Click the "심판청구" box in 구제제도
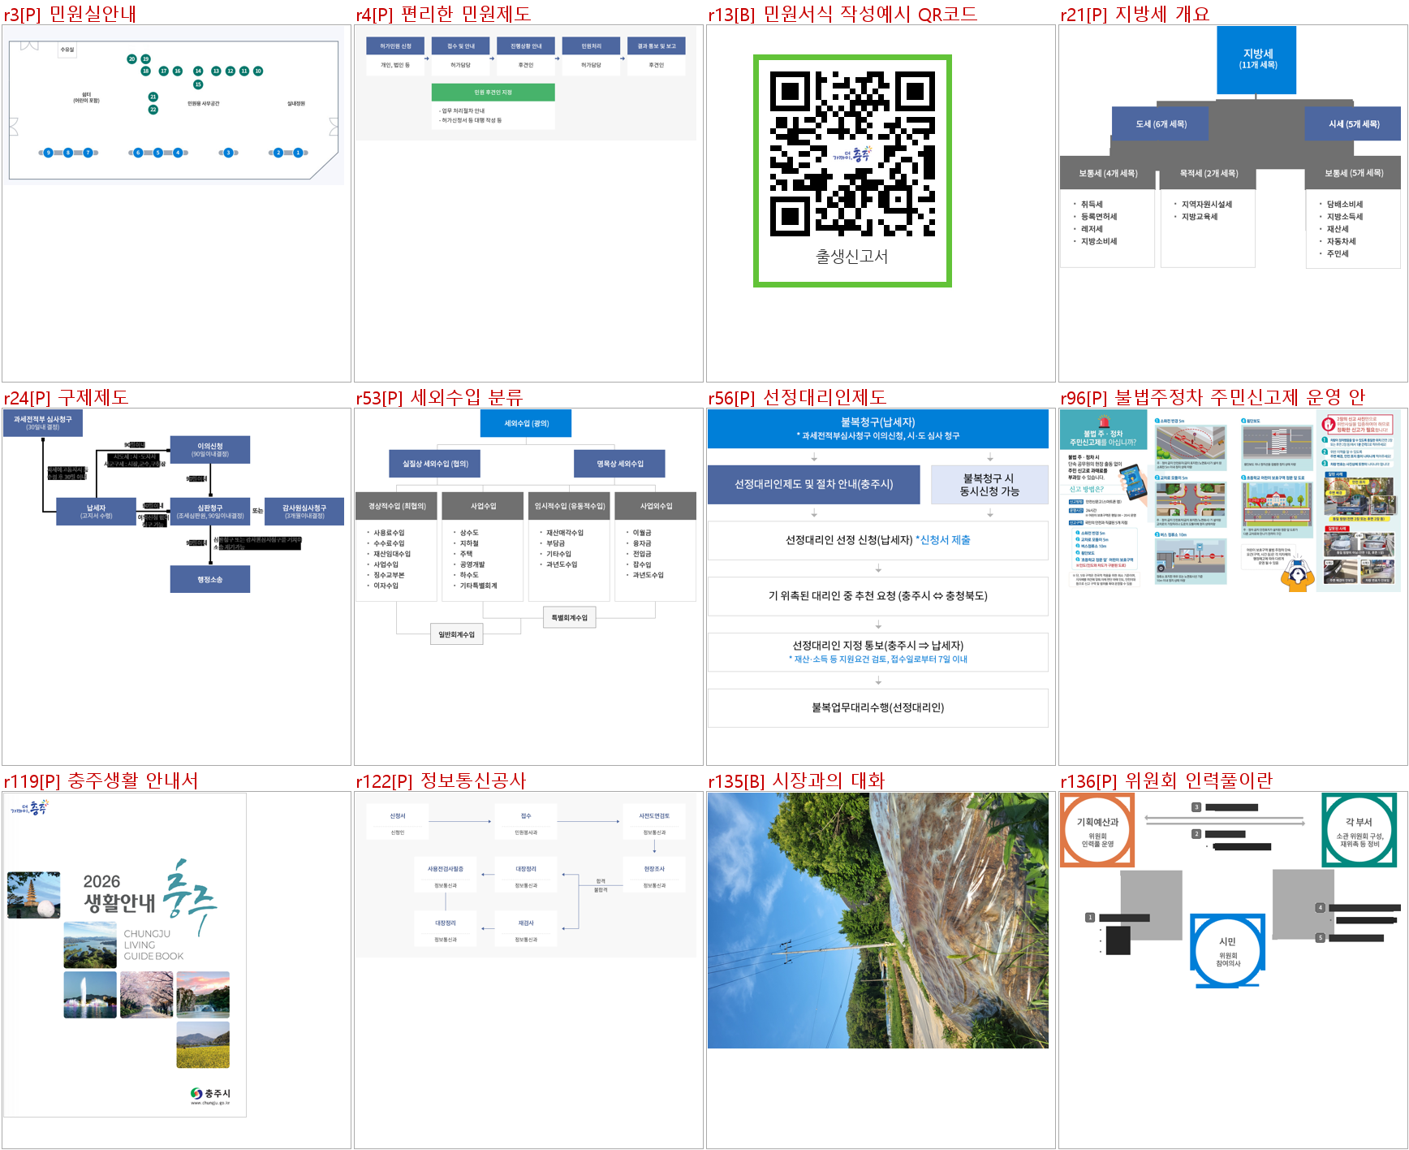Viewport: 1409px width, 1150px height. (210, 512)
